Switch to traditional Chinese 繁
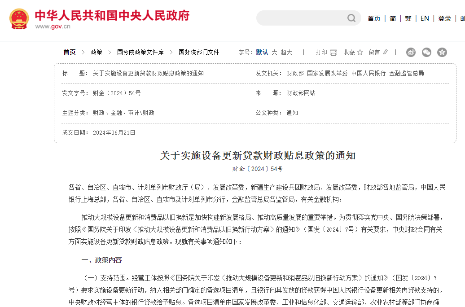 tap(408, 18)
